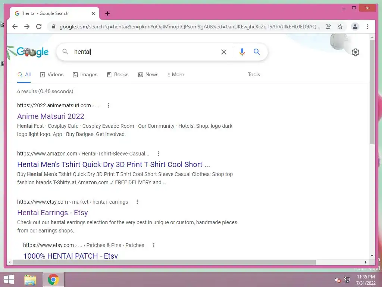Open Chrome three-dot menu
Viewport: 382px width, 287px height.
pyautogui.click(x=367, y=27)
